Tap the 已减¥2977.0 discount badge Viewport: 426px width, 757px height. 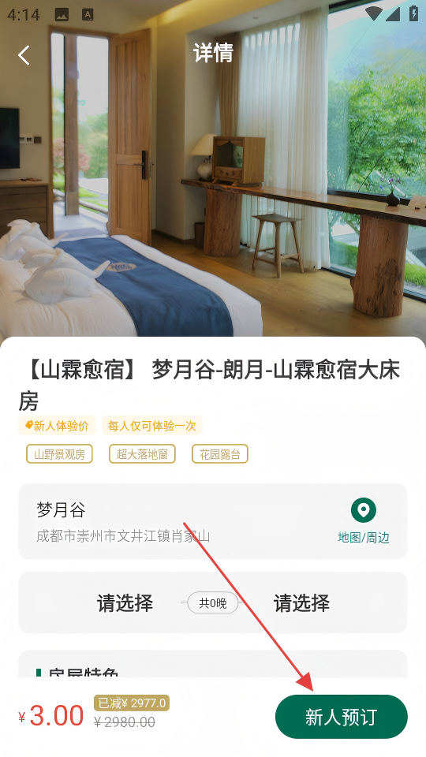point(132,703)
